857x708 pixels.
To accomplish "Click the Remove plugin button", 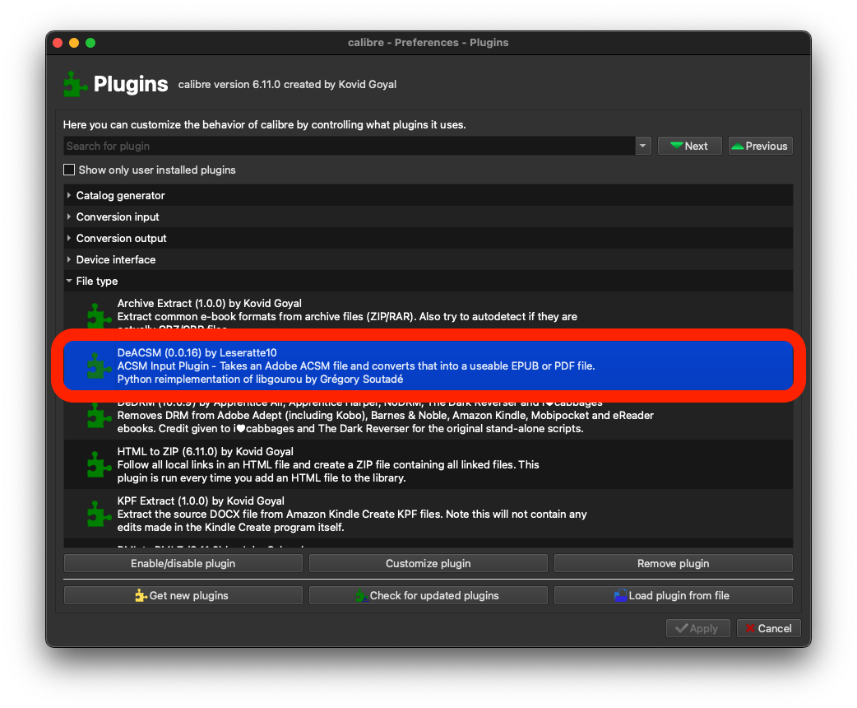I will [x=674, y=563].
